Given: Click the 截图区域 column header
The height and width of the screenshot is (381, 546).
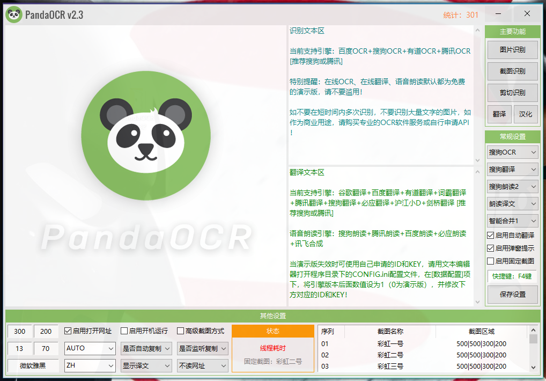Looking at the screenshot, I should (x=482, y=331).
